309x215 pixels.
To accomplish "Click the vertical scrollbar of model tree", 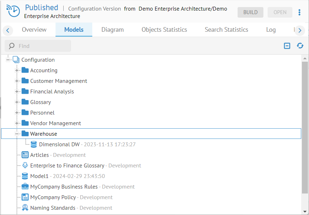I will (x=305, y=127).
